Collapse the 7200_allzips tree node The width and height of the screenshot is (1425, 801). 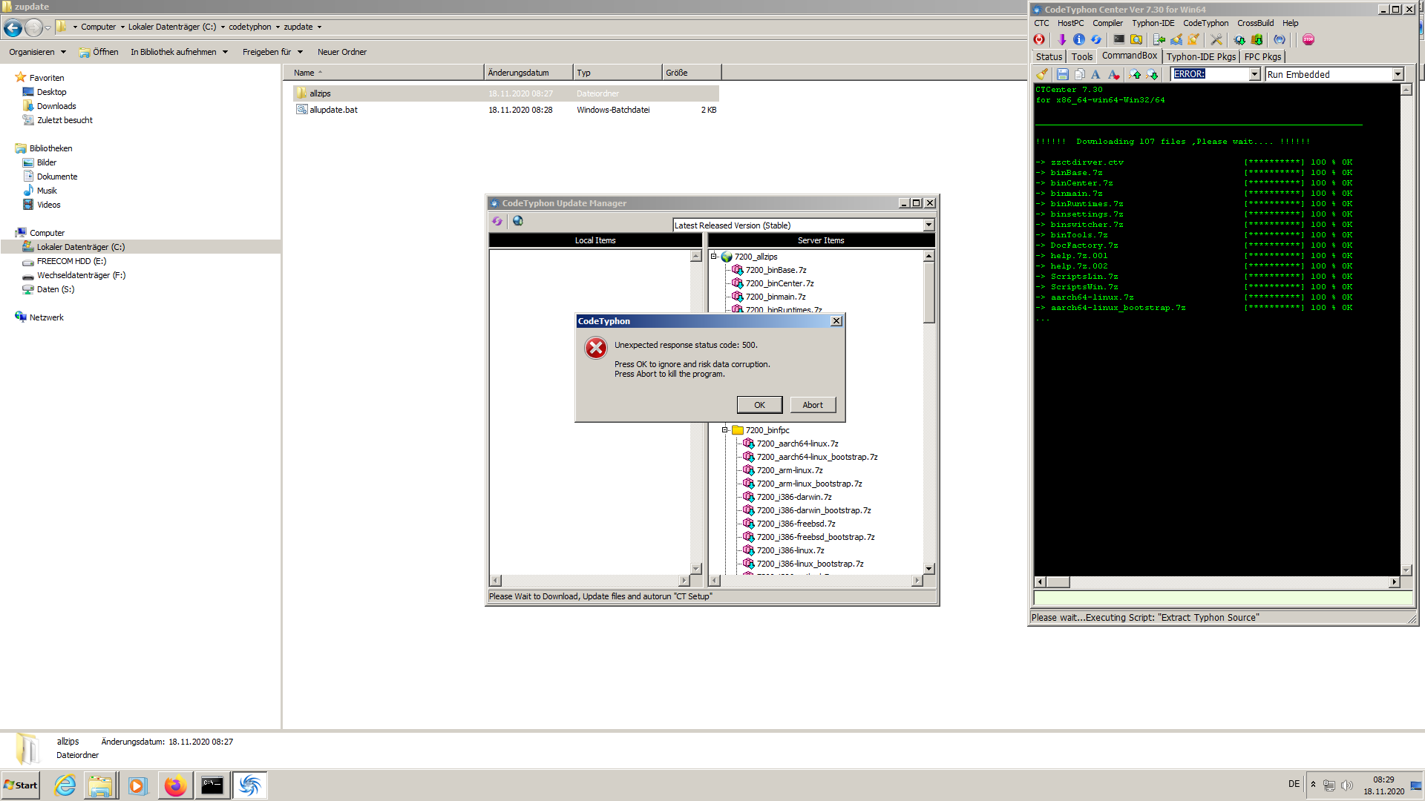point(714,257)
